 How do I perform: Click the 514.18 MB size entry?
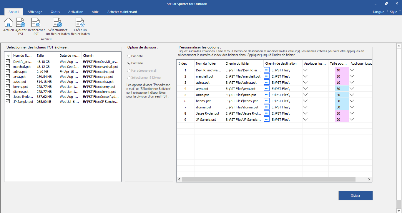(44, 82)
